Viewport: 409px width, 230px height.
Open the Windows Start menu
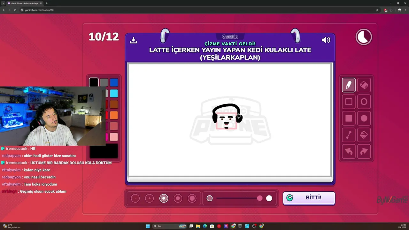tap(148, 226)
